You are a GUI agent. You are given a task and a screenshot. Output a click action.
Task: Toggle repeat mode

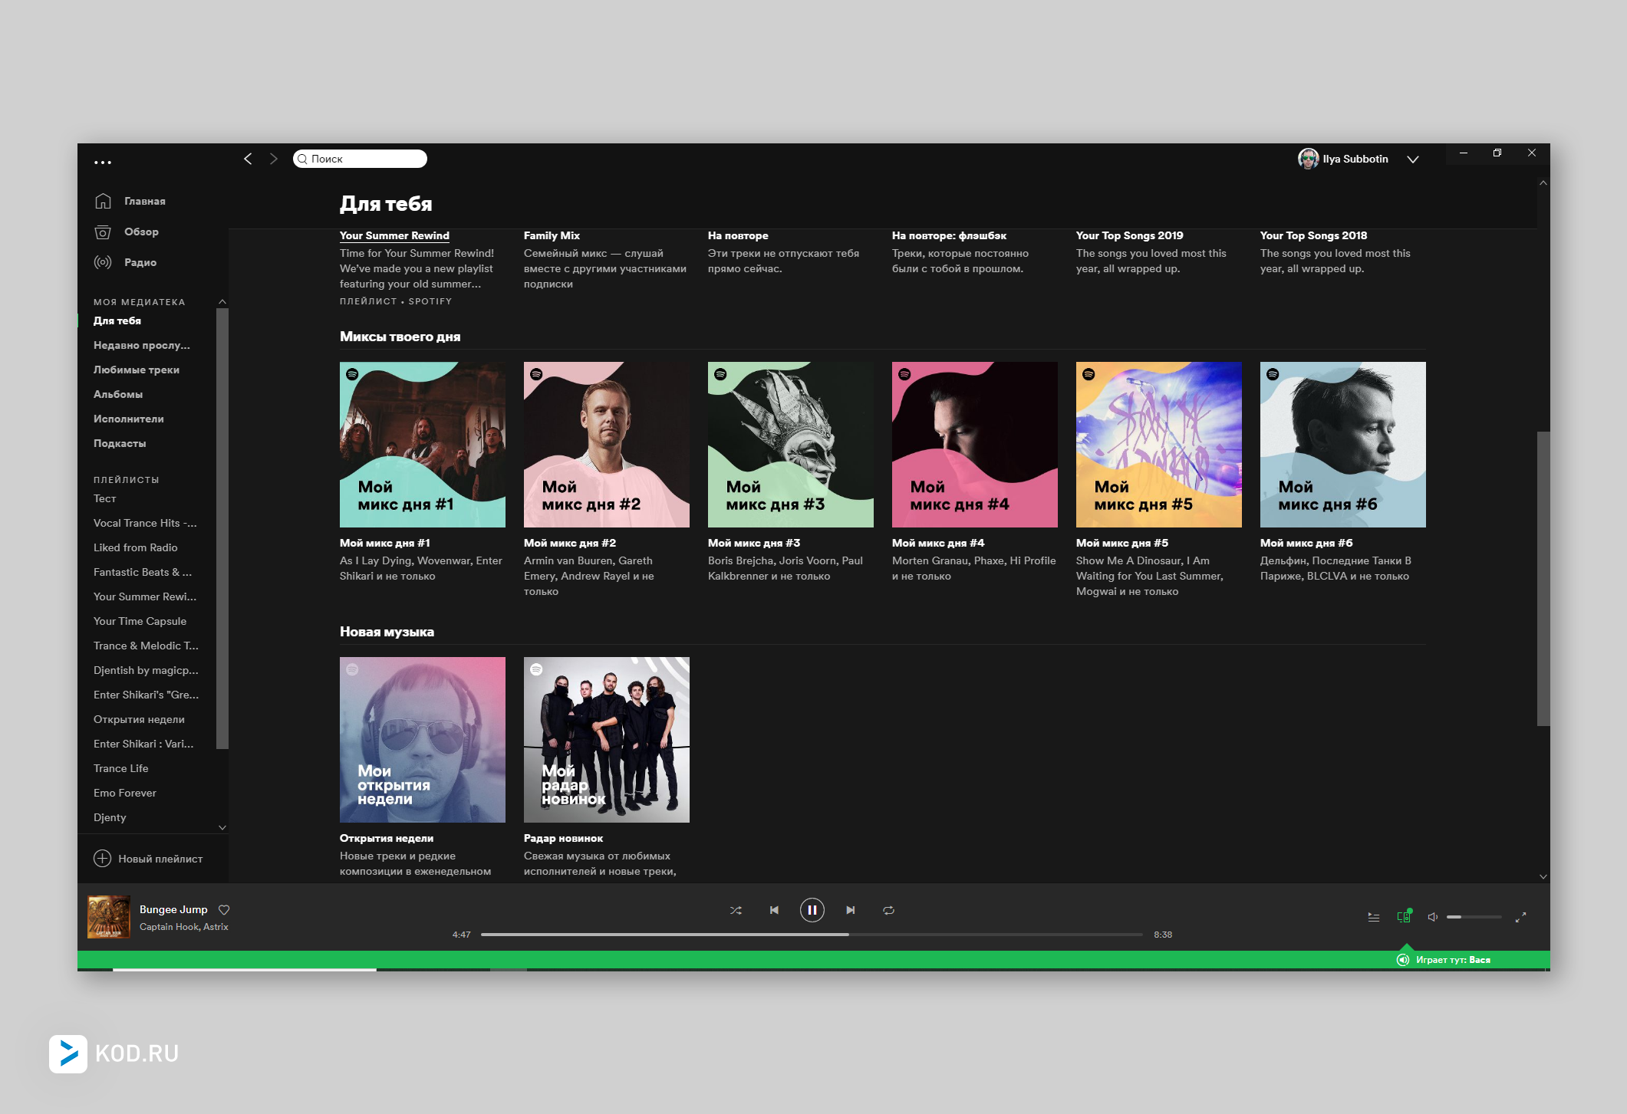click(x=889, y=910)
